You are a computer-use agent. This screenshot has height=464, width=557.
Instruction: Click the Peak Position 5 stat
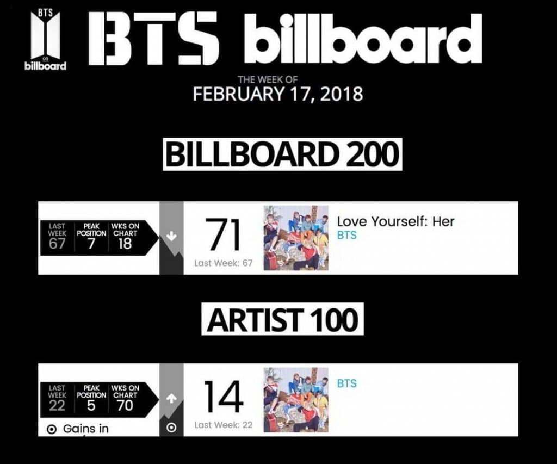click(x=91, y=399)
